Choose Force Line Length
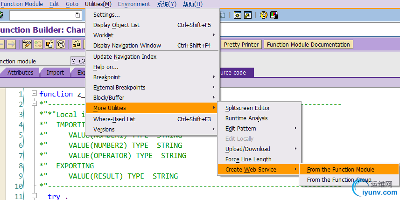Image resolution: width=400 pixels, height=200 pixels. [x=259, y=159]
